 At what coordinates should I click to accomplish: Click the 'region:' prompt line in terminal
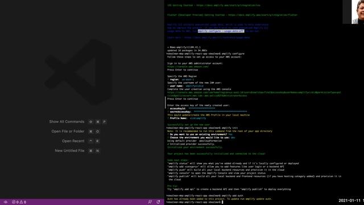click(x=181, y=80)
